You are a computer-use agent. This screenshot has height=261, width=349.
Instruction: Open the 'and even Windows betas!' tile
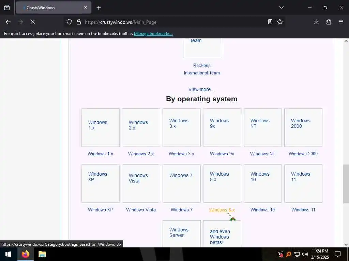[222, 234]
